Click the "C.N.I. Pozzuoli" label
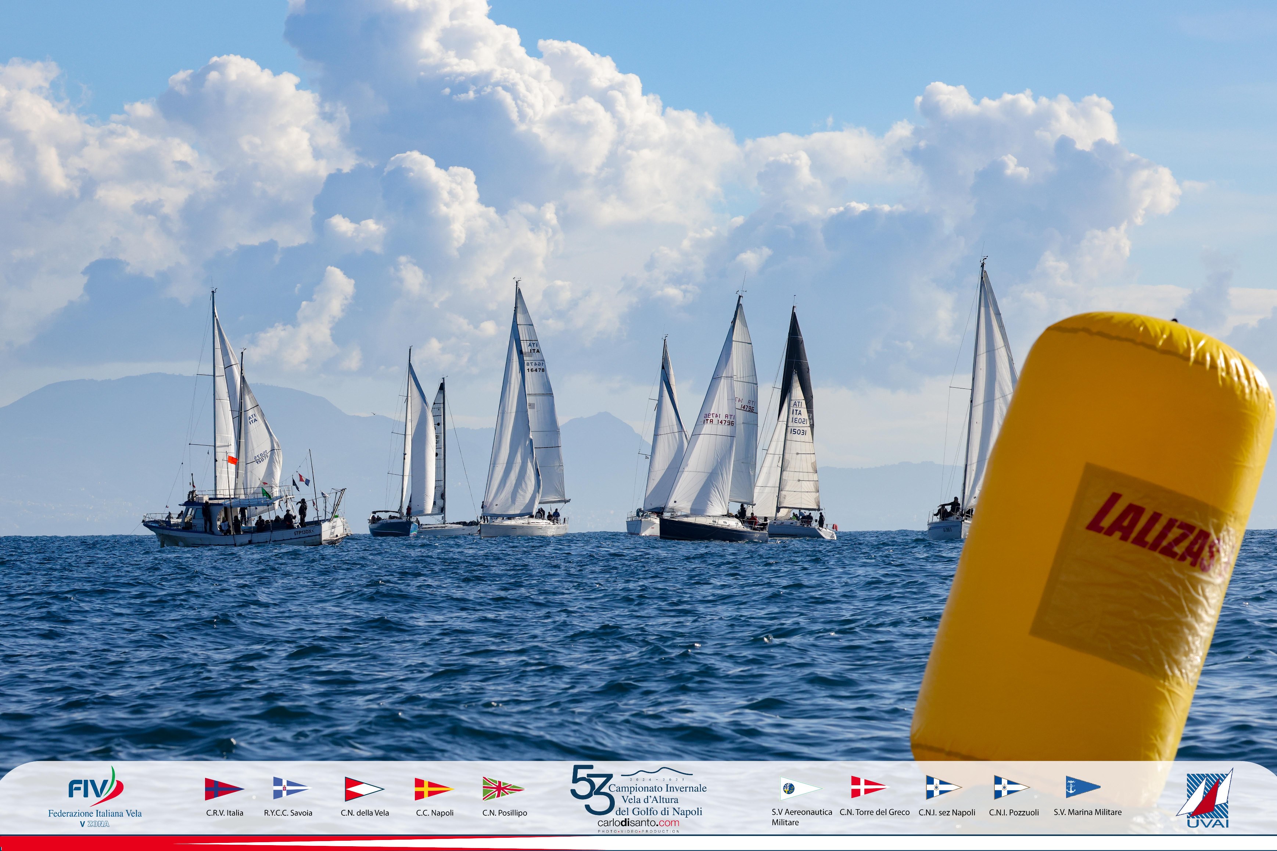The height and width of the screenshot is (851, 1277). (x=1014, y=812)
